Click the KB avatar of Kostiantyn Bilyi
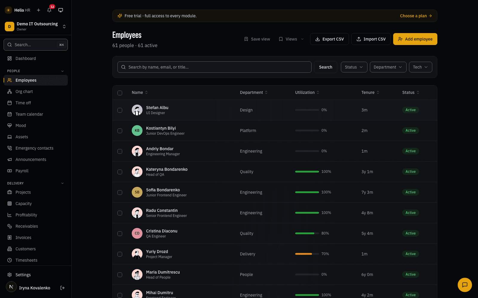 pyautogui.click(x=137, y=131)
